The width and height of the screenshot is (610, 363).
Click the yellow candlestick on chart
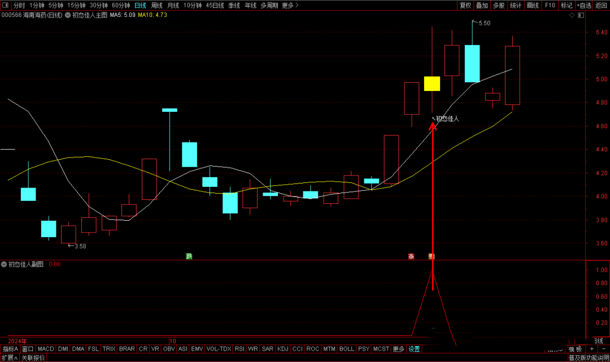point(432,84)
